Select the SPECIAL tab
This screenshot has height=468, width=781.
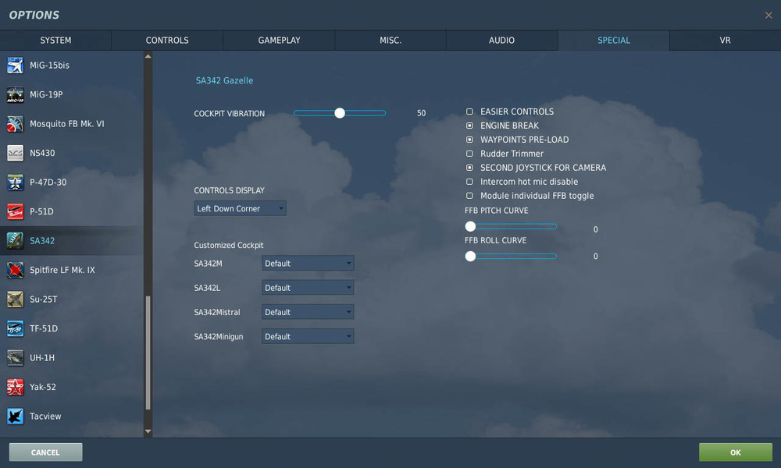tap(614, 41)
